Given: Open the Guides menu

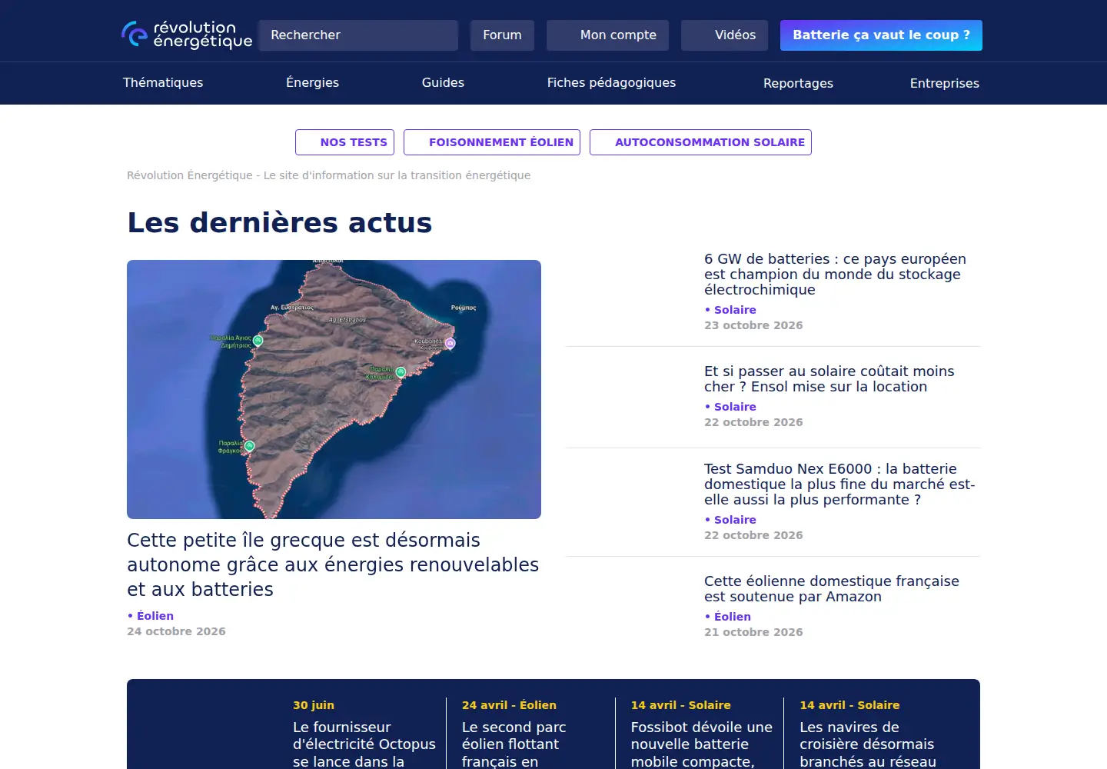Looking at the screenshot, I should click(443, 82).
